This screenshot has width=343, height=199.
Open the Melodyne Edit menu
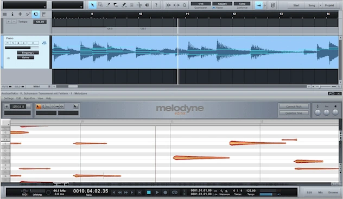click(x=18, y=98)
